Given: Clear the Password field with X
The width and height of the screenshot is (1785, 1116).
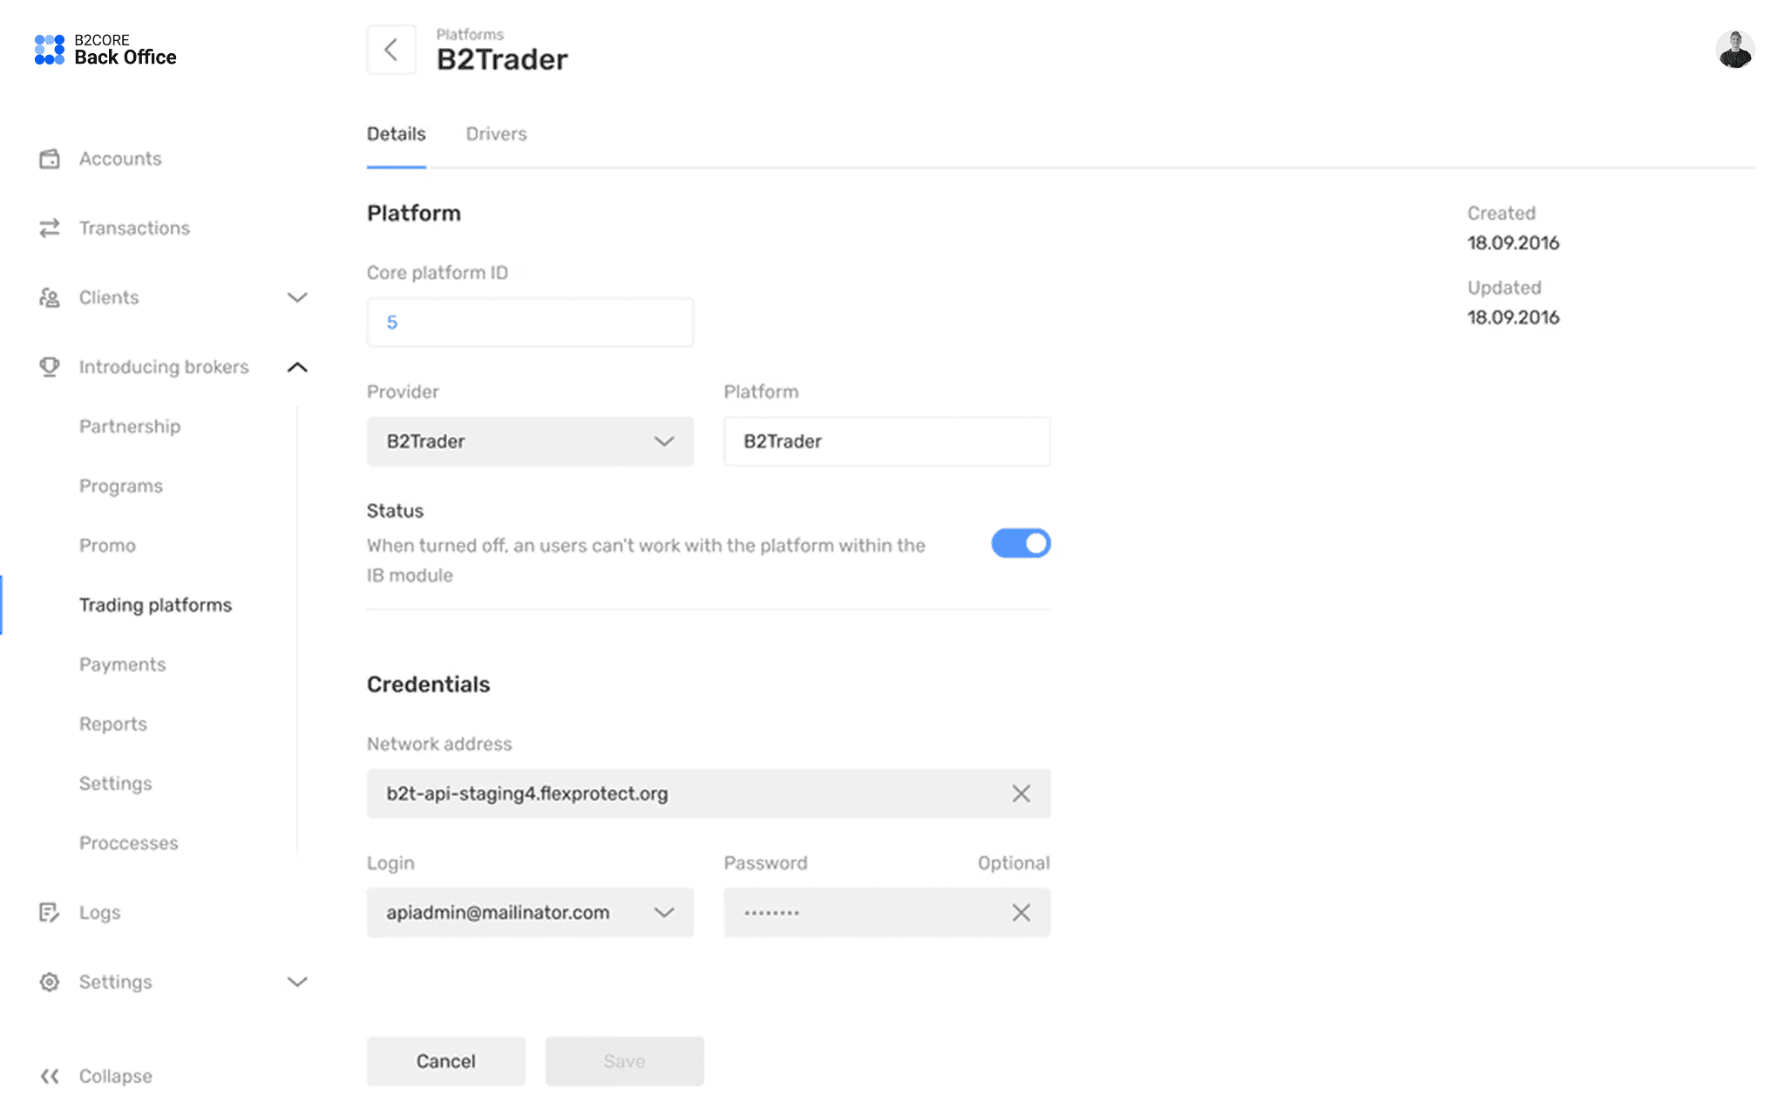Looking at the screenshot, I should pos(1021,912).
